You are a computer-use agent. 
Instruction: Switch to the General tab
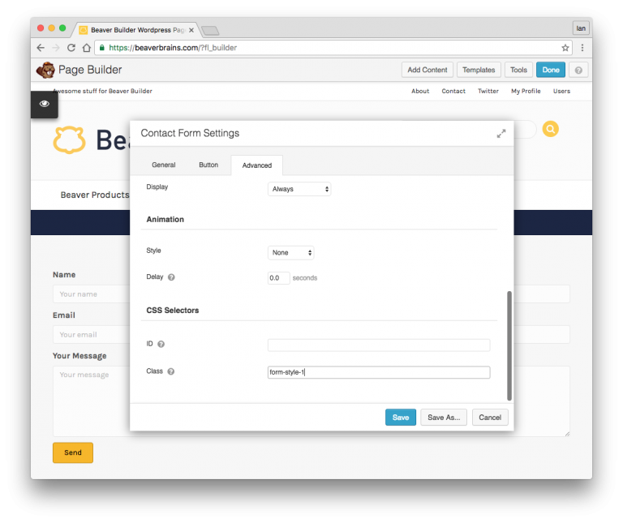(163, 165)
